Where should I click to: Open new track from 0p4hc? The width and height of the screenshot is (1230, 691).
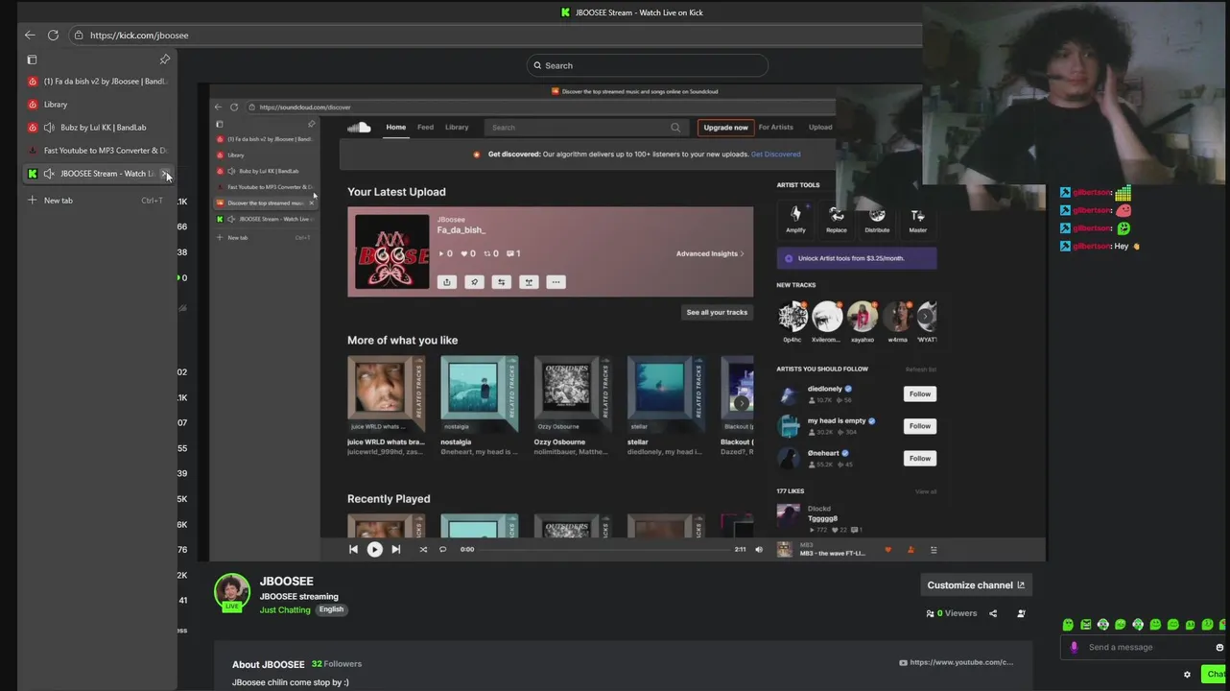[792, 317]
